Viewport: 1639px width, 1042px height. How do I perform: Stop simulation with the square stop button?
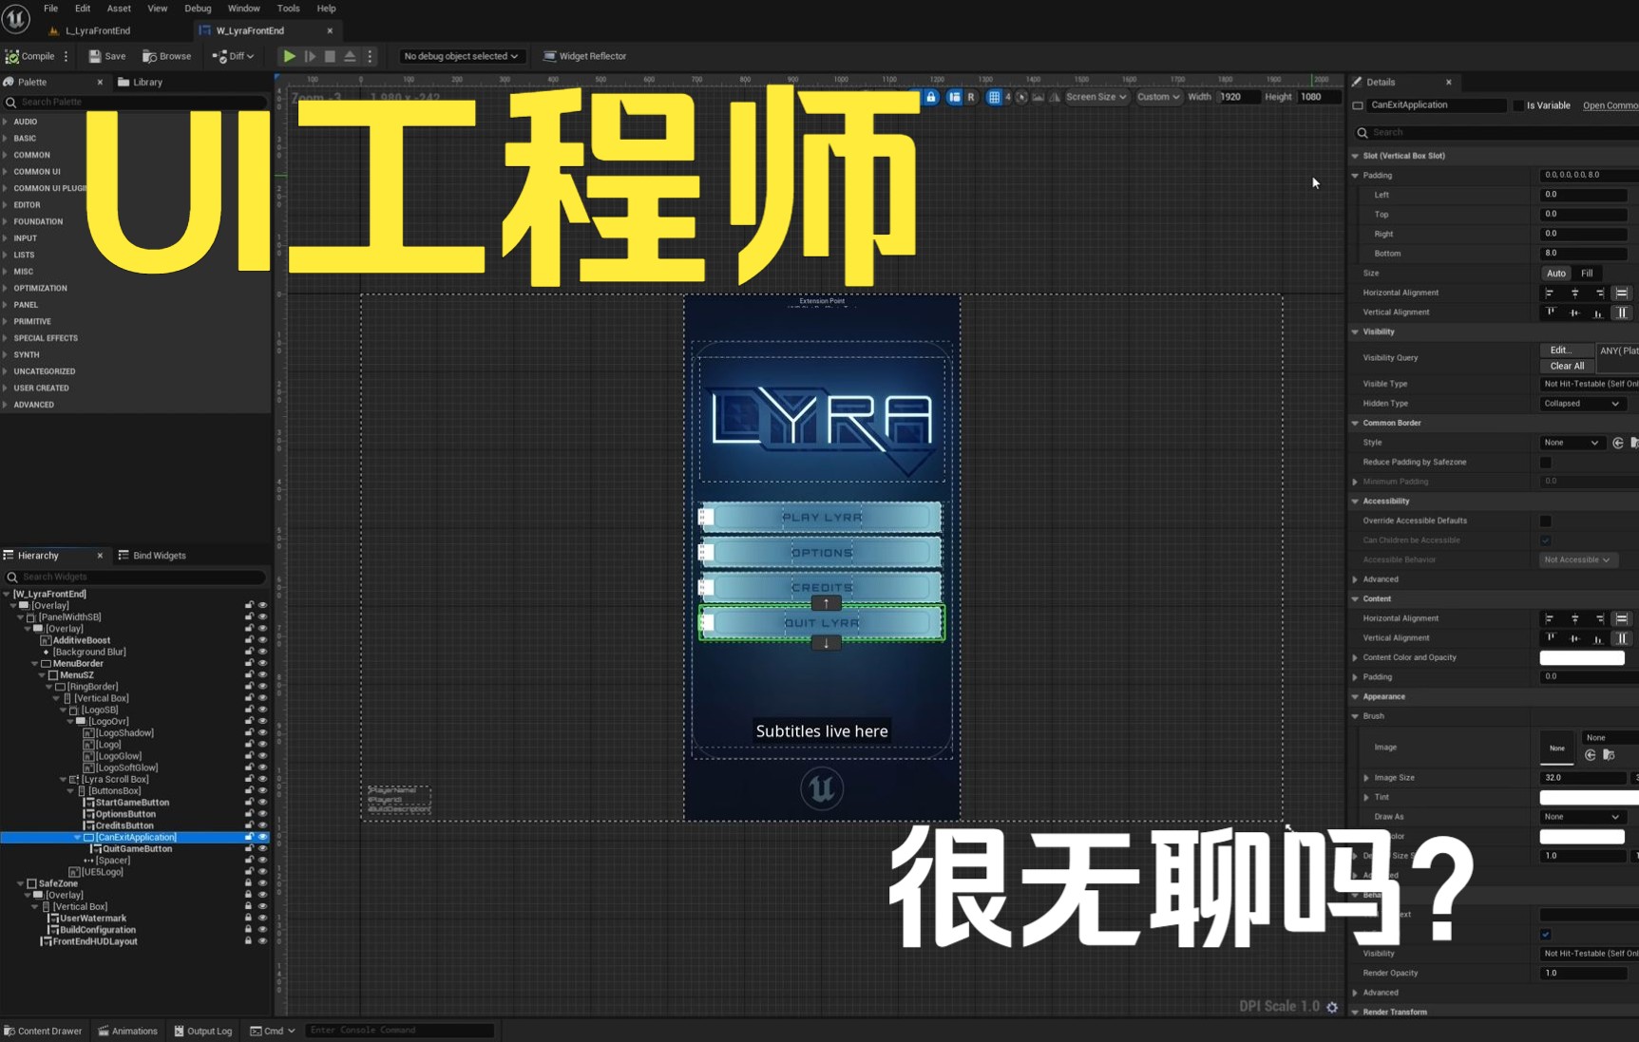(x=330, y=56)
